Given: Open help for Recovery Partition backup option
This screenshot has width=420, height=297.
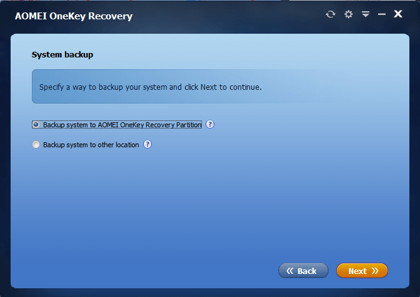Looking at the screenshot, I should click(210, 124).
